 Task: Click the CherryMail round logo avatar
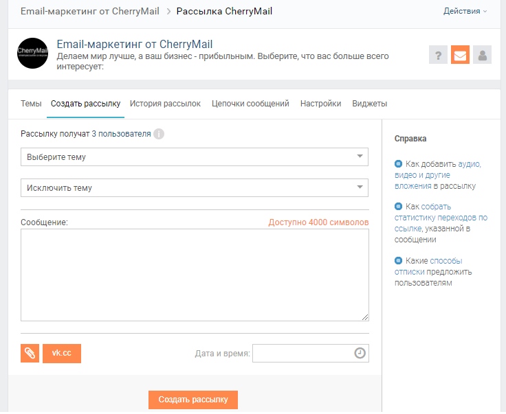(32, 53)
